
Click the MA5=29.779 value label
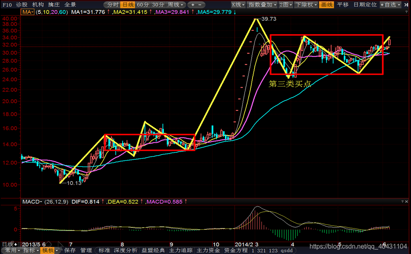pyautogui.click(x=214, y=12)
